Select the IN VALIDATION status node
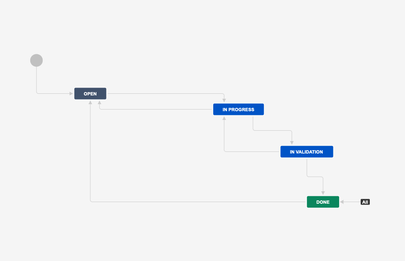The width and height of the screenshot is (405, 261). click(306, 151)
